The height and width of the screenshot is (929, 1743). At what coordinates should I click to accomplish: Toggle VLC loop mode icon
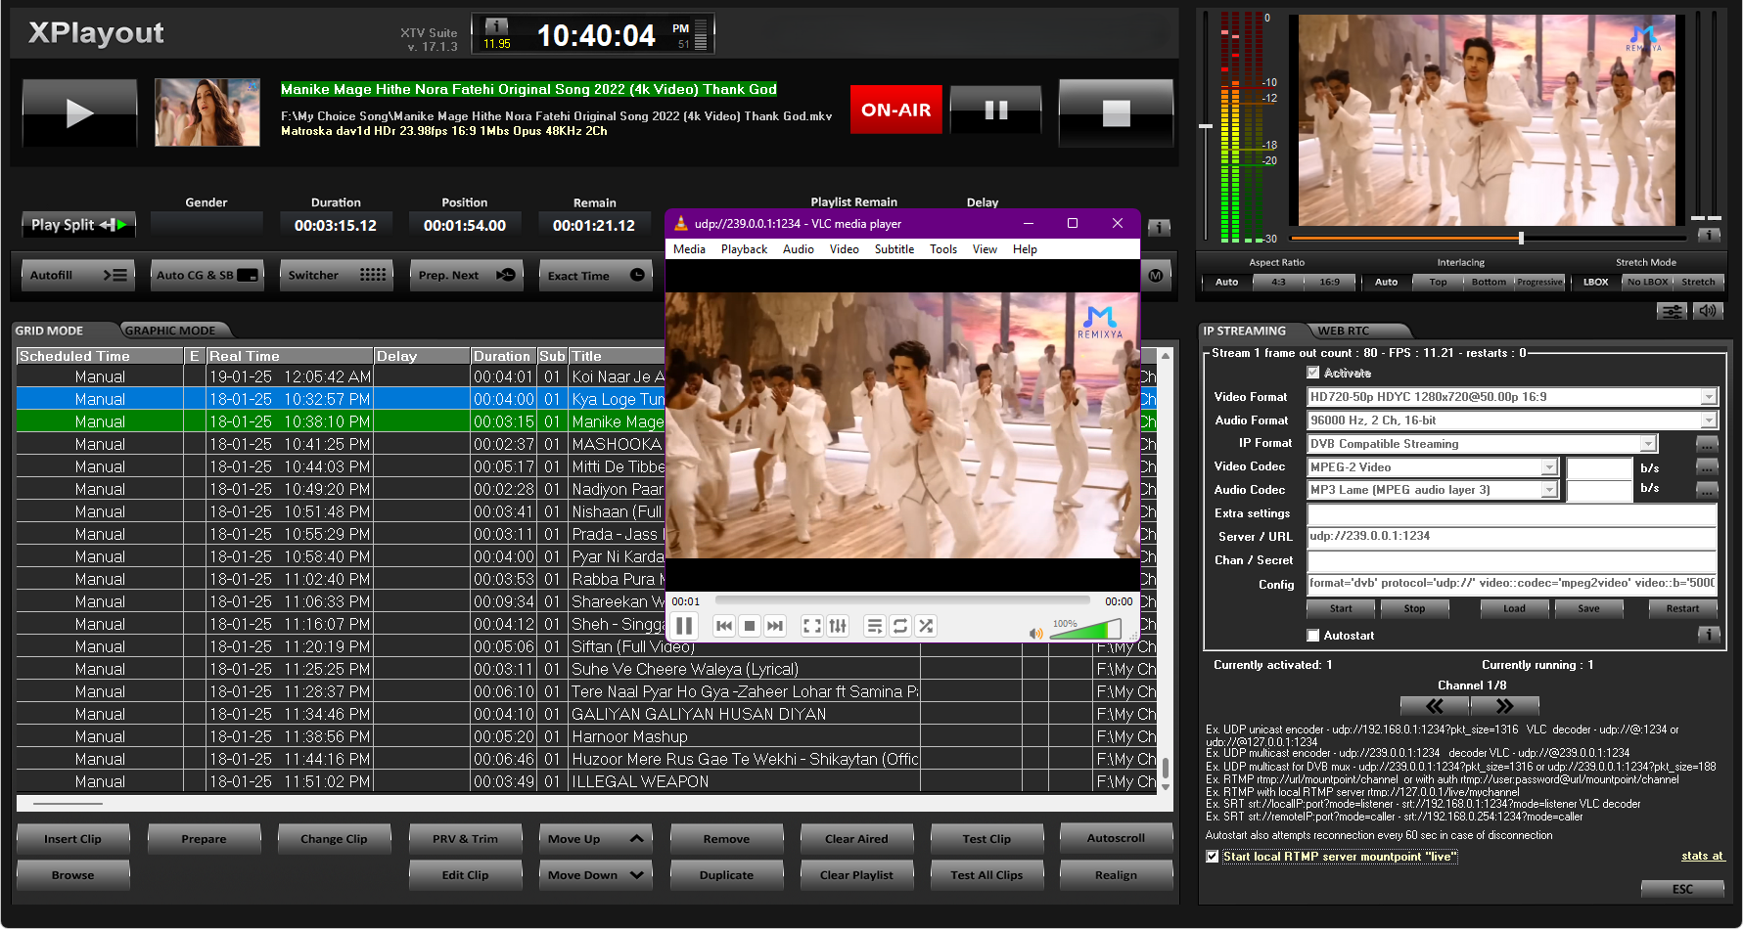900,626
